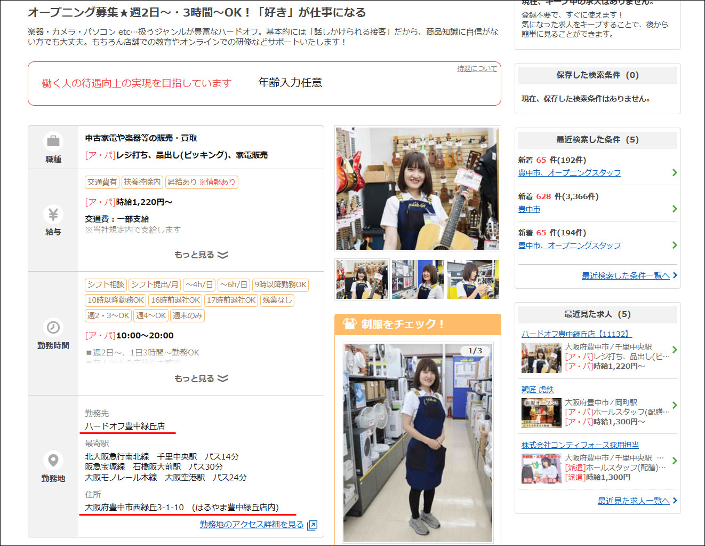Click the briefcase job type icon
This screenshot has height=546, width=705.
point(53,141)
